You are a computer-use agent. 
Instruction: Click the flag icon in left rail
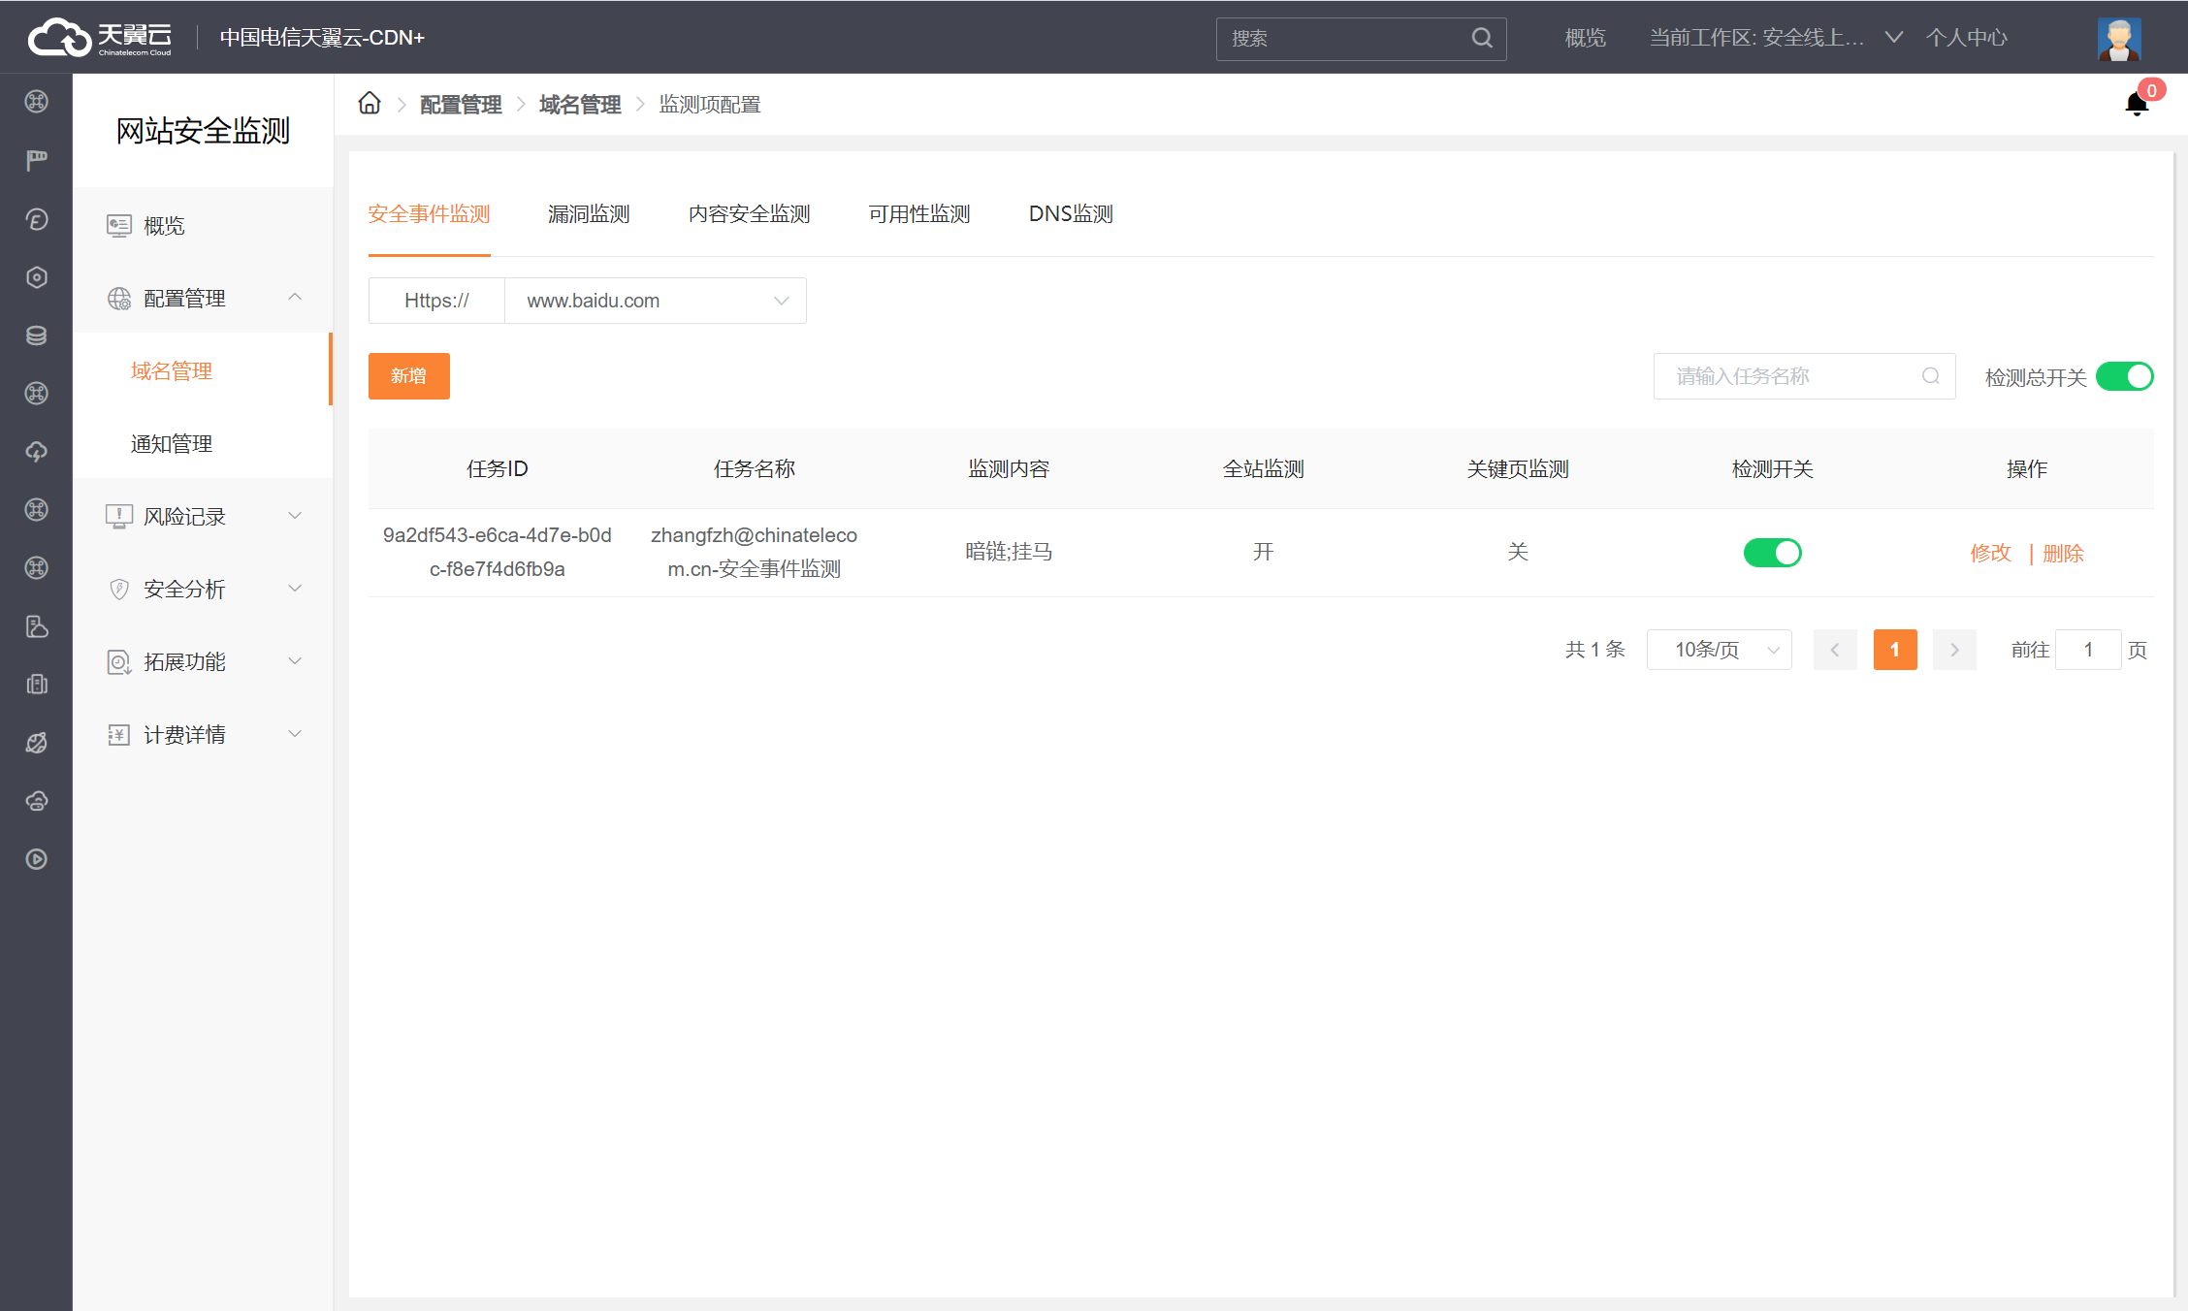point(37,160)
